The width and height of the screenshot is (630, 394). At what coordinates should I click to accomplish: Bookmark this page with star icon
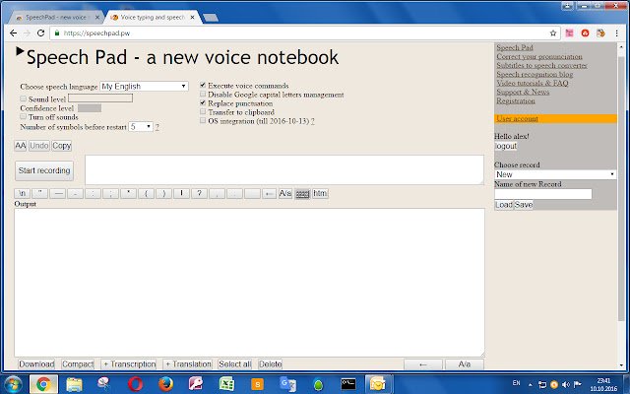pos(553,33)
